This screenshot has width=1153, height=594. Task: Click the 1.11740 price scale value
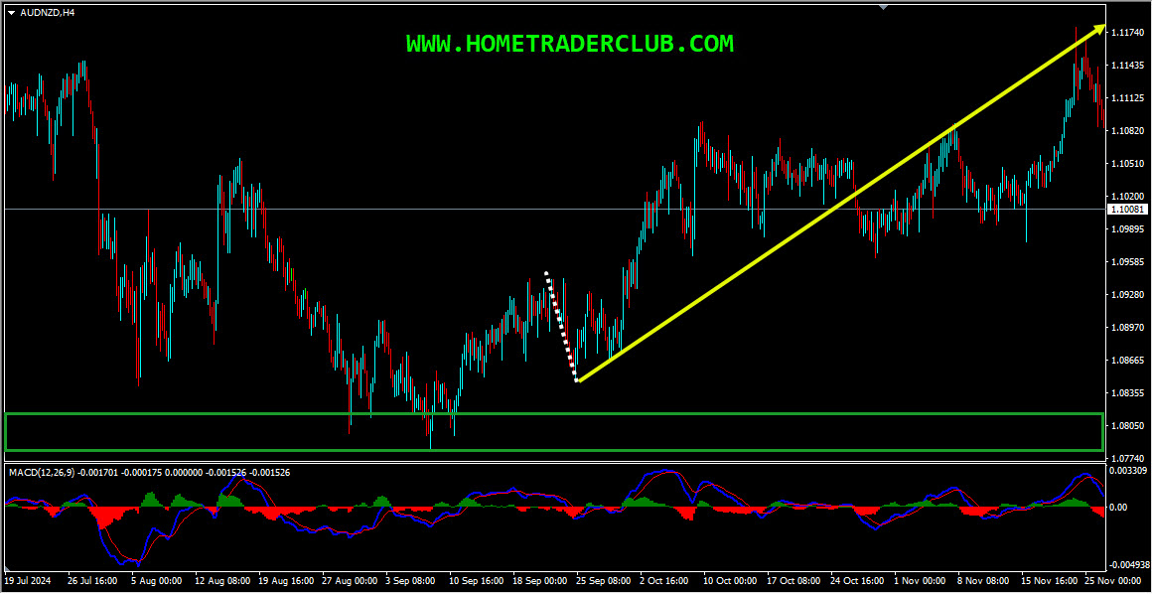click(x=1127, y=33)
